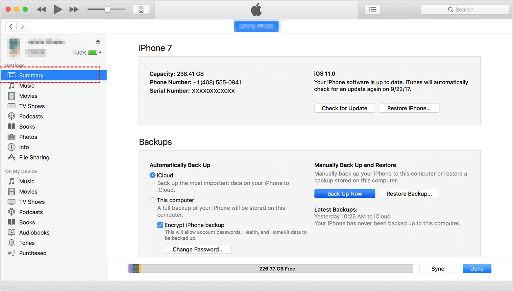513x291 pixels.
Task: Click the serial number XXXX0XXX0X0XX
Action: tap(213, 91)
